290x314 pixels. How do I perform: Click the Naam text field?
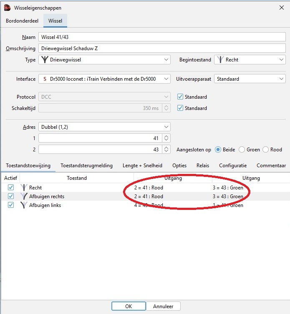[x=161, y=37]
